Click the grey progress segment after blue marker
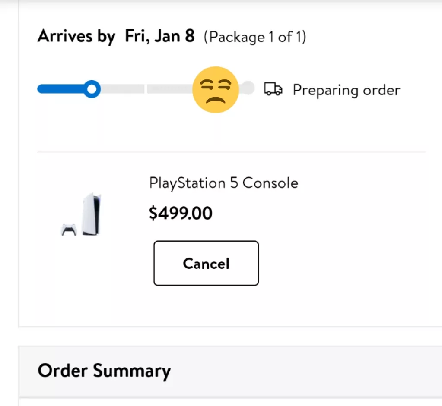The image size is (442, 406). click(122, 89)
